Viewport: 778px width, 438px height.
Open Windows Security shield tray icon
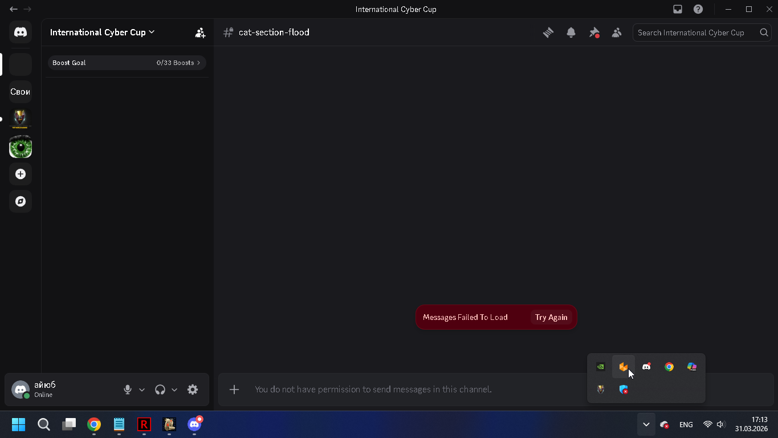point(624,390)
